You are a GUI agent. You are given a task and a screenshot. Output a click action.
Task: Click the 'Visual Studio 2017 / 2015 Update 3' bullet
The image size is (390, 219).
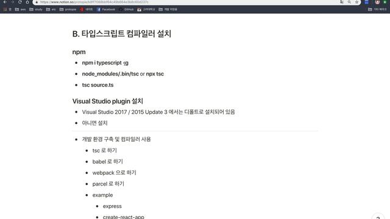(x=158, y=112)
